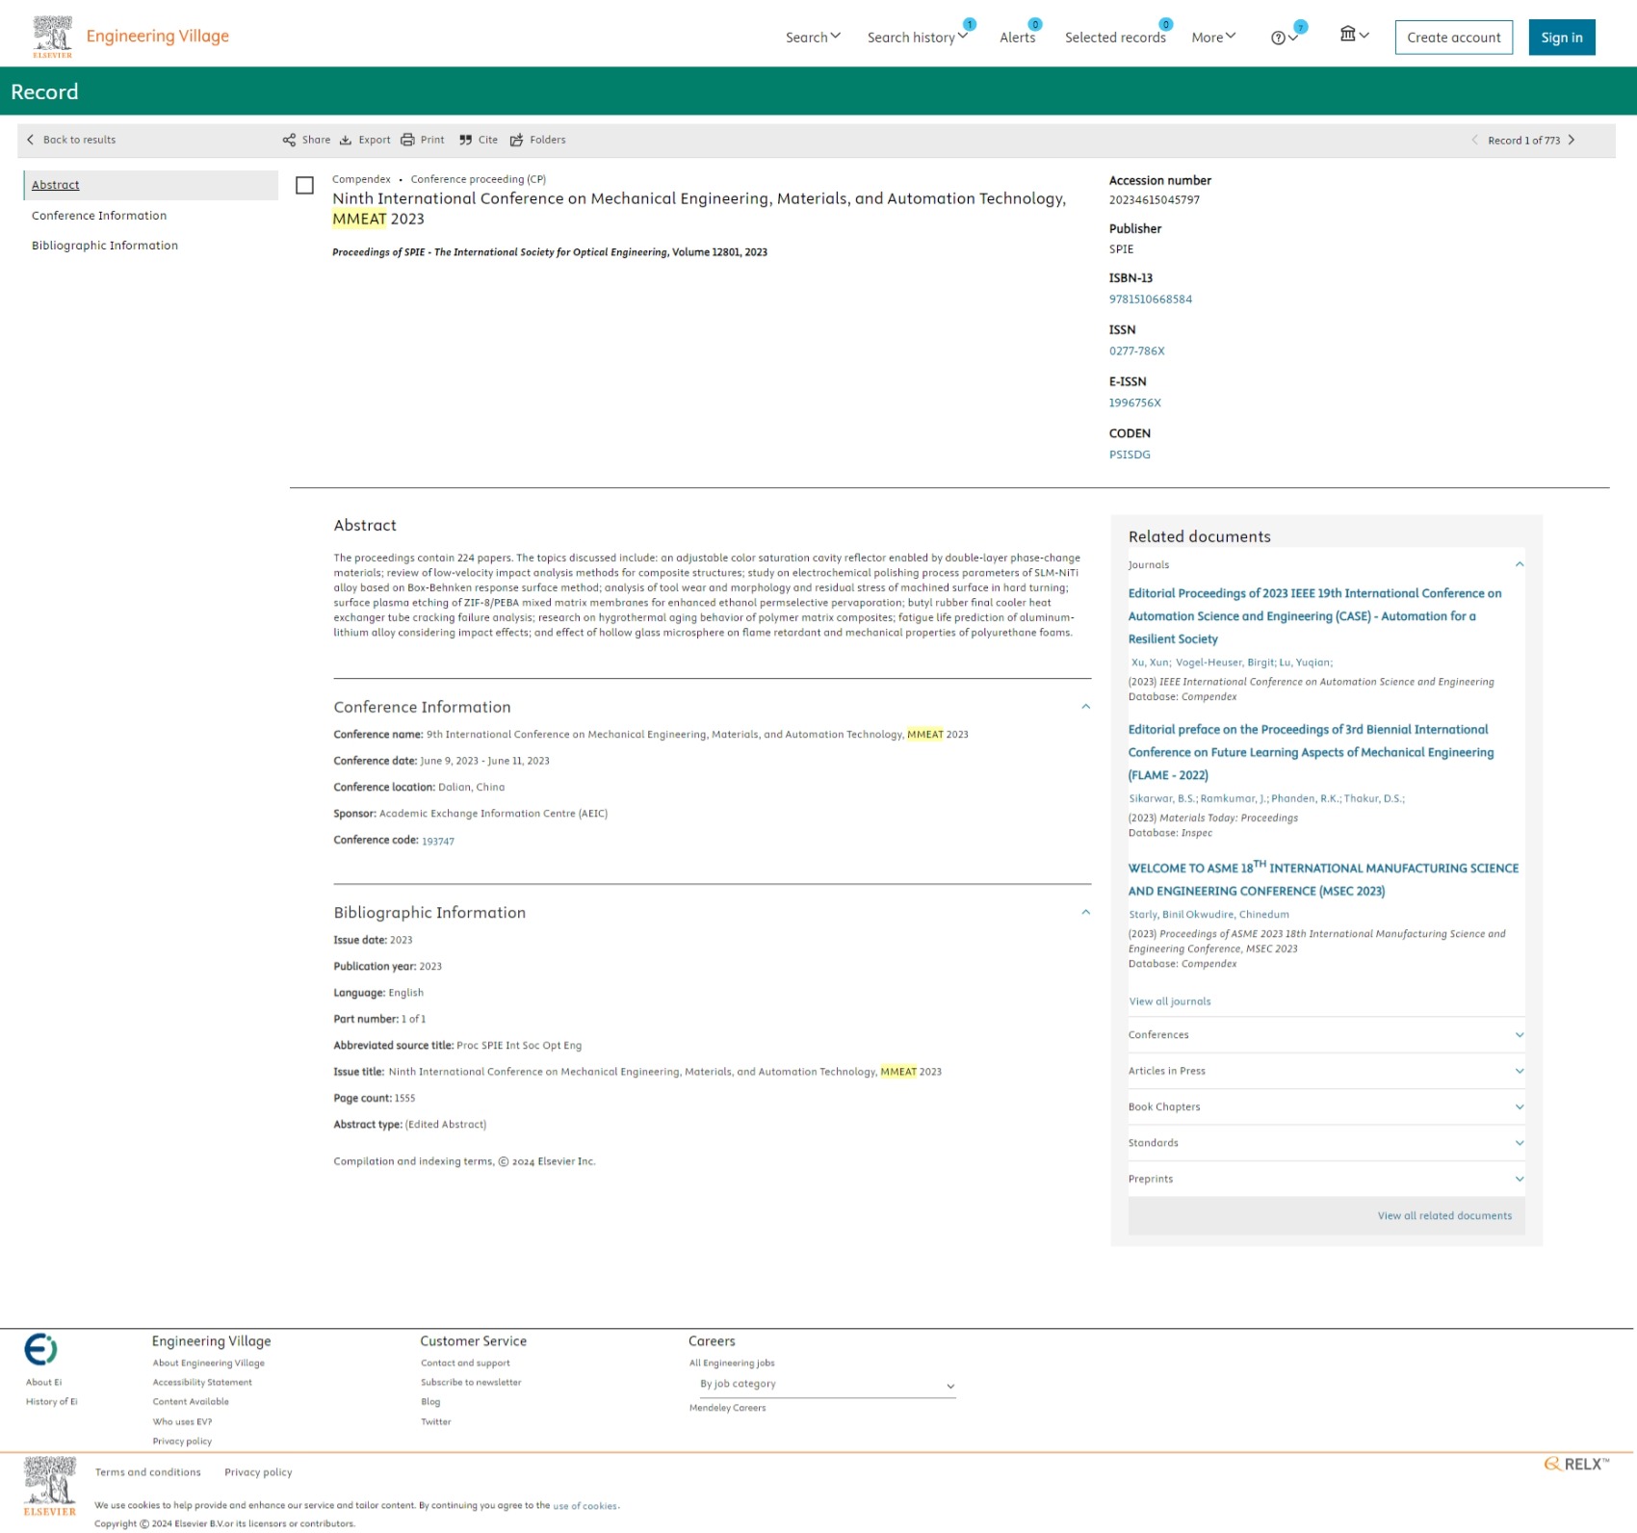Viewport: 1637px width, 1533px height.
Task: Go to previous record arrow
Action: (1474, 141)
